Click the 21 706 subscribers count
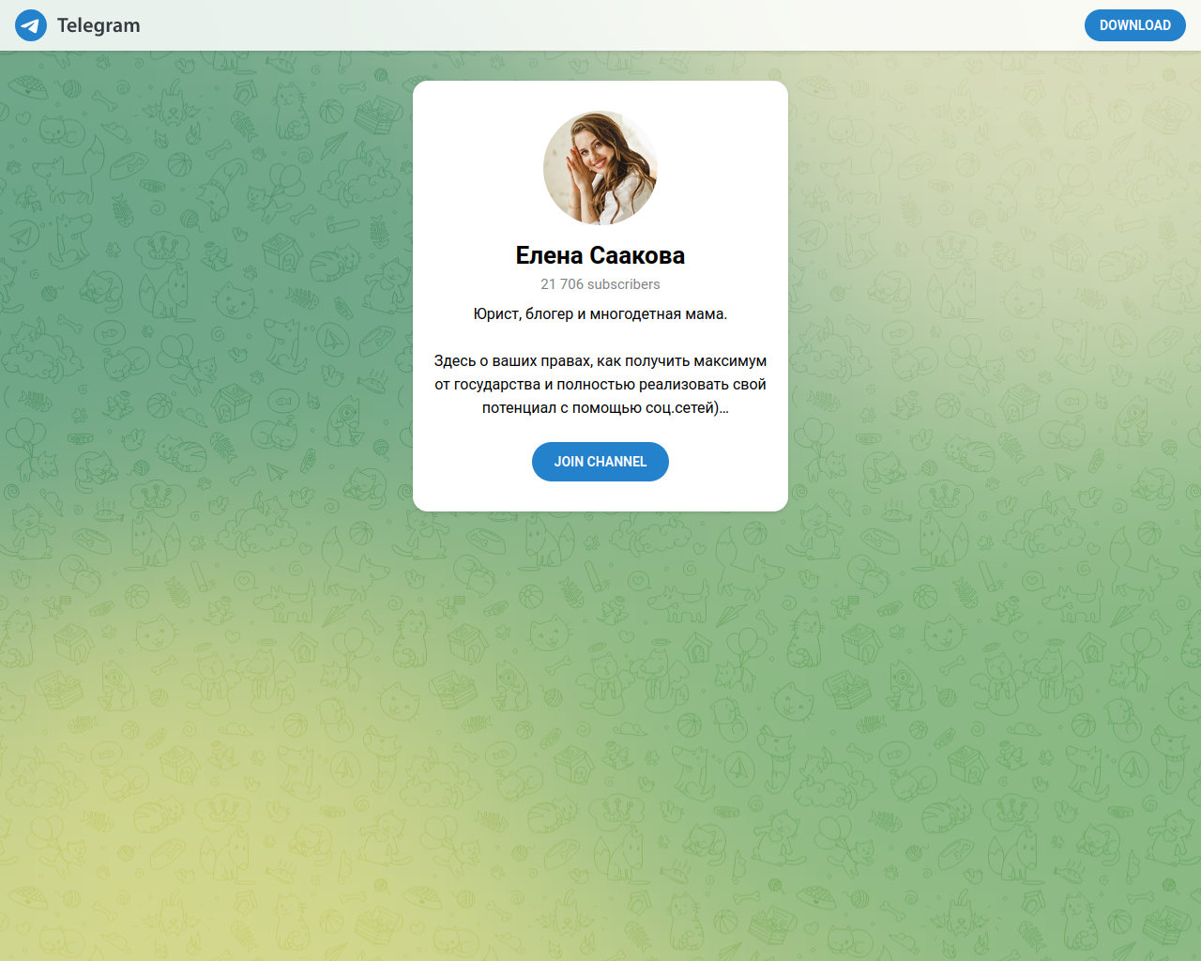The height and width of the screenshot is (961, 1201). click(x=600, y=284)
